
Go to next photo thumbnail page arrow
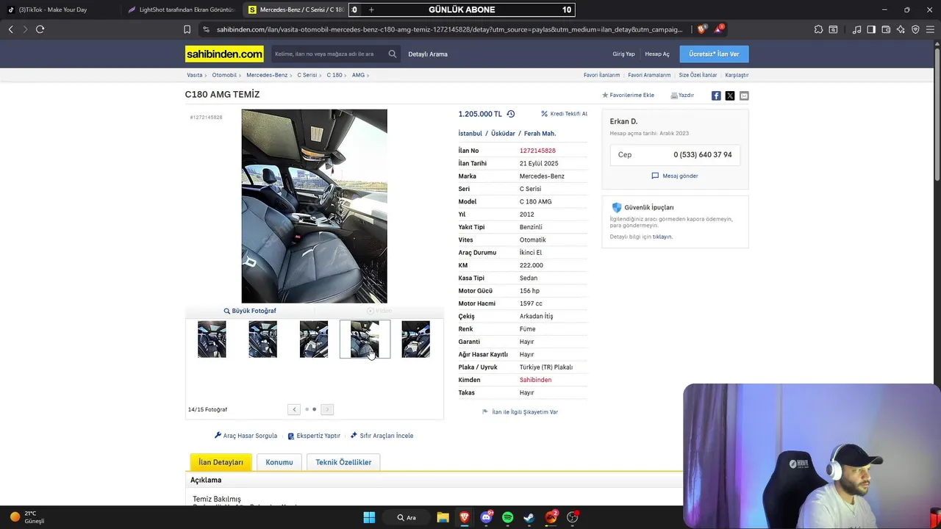click(327, 409)
